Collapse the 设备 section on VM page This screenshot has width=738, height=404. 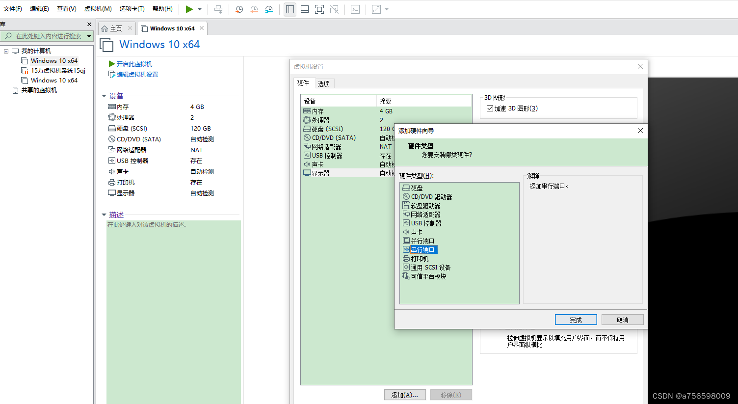[x=104, y=96]
